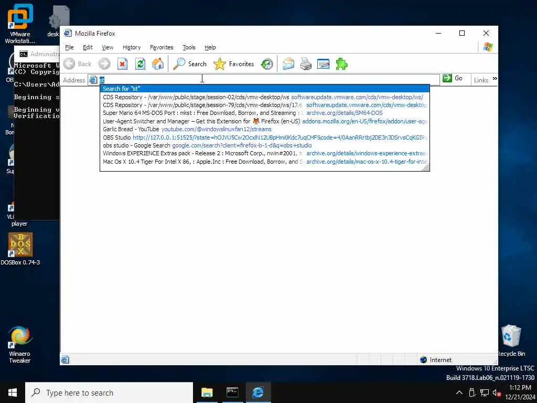Select Windows EXPERIENCE Extras pack suggestion
Image resolution: width=537 pixels, height=403 pixels.
(x=265, y=153)
